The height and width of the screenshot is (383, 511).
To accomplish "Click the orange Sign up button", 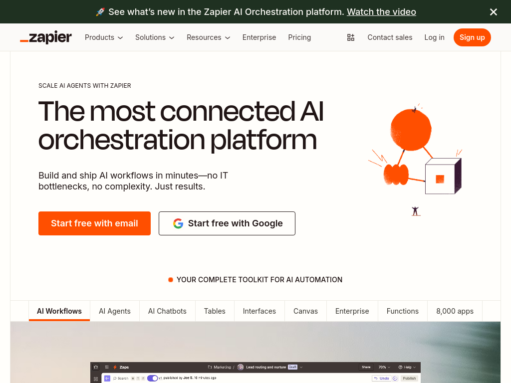I will pyautogui.click(x=472, y=37).
